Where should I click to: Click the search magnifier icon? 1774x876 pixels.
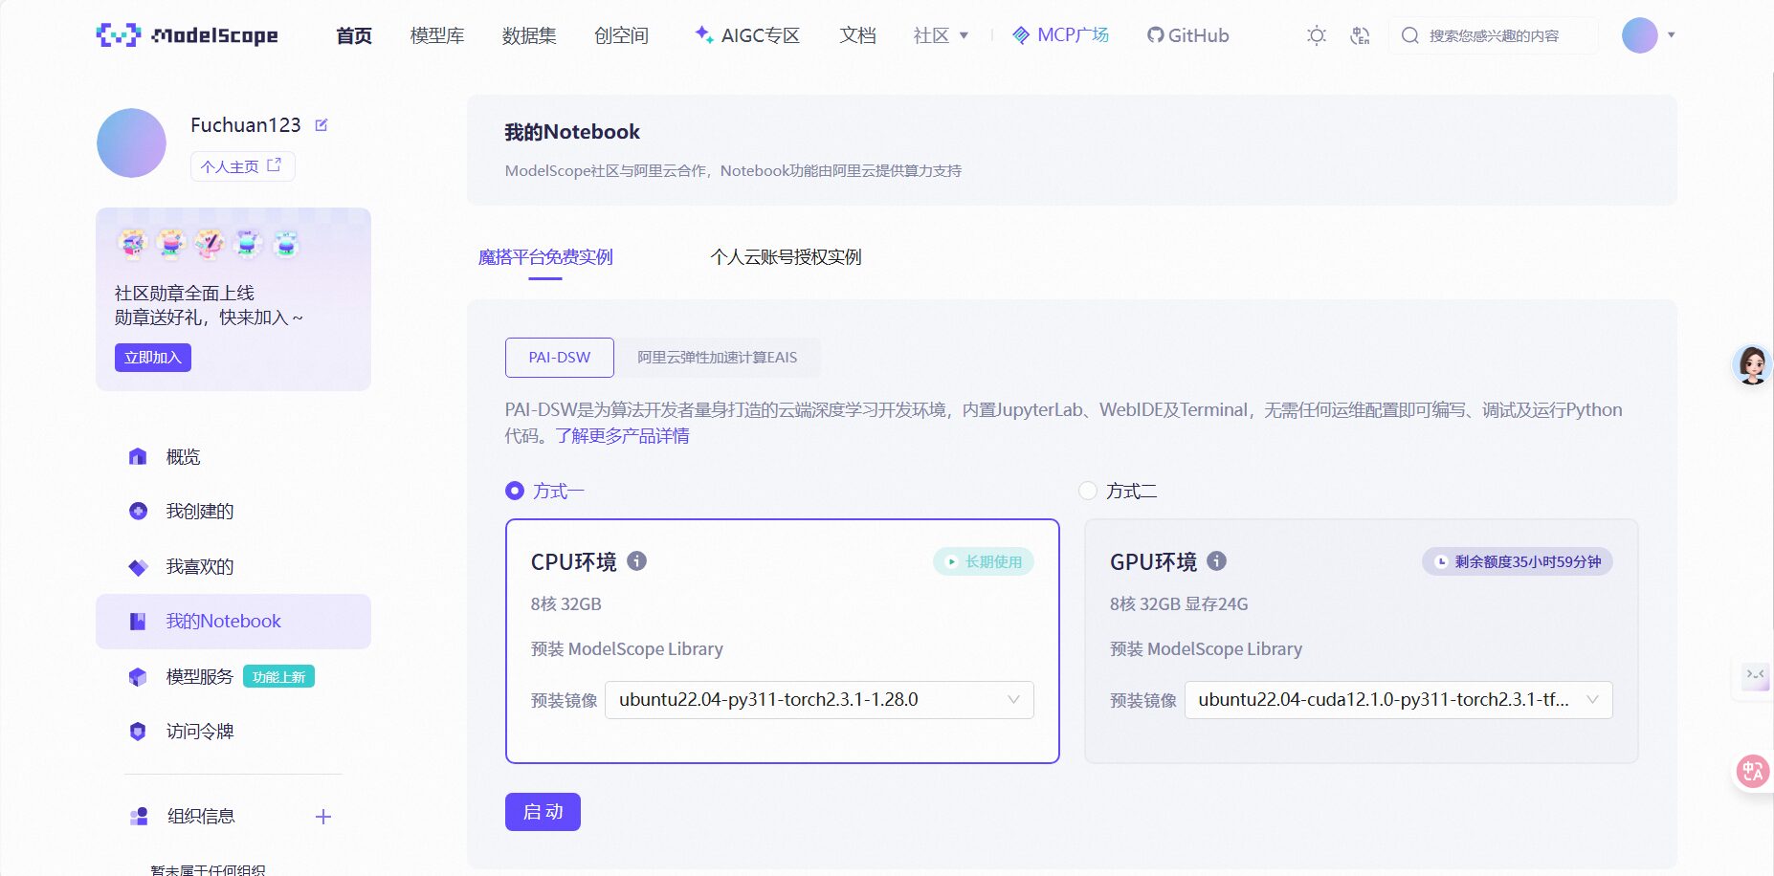pyautogui.click(x=1409, y=35)
